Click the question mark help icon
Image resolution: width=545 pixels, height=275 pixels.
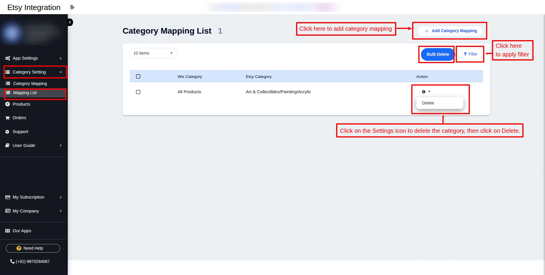[x=19, y=248]
